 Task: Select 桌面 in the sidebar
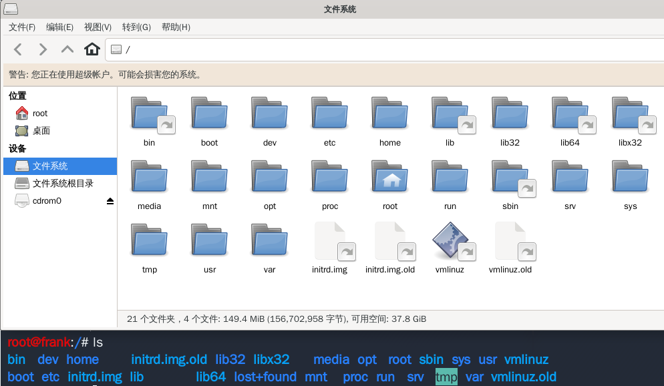(60, 131)
